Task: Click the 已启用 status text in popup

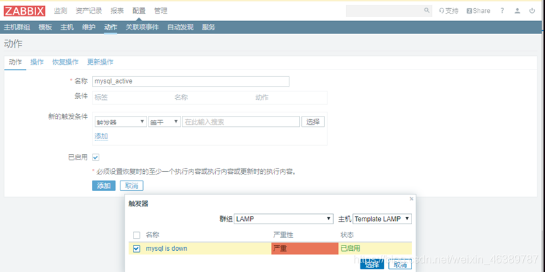Action: pos(350,249)
